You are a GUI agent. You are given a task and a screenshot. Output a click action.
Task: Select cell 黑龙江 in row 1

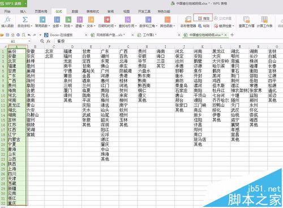pos(221,51)
